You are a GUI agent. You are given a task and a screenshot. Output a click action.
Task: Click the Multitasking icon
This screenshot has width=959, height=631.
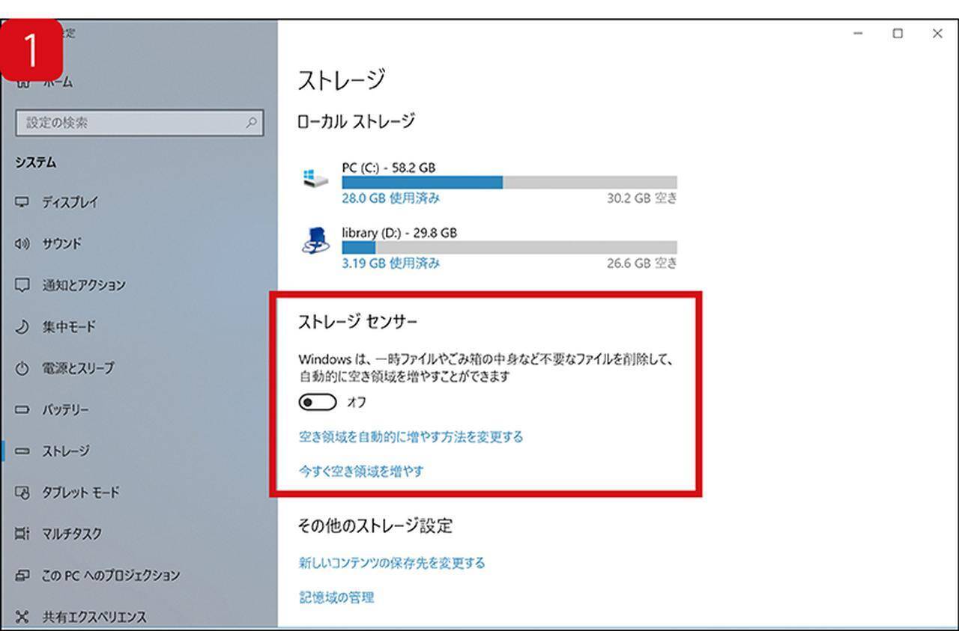tap(22, 534)
